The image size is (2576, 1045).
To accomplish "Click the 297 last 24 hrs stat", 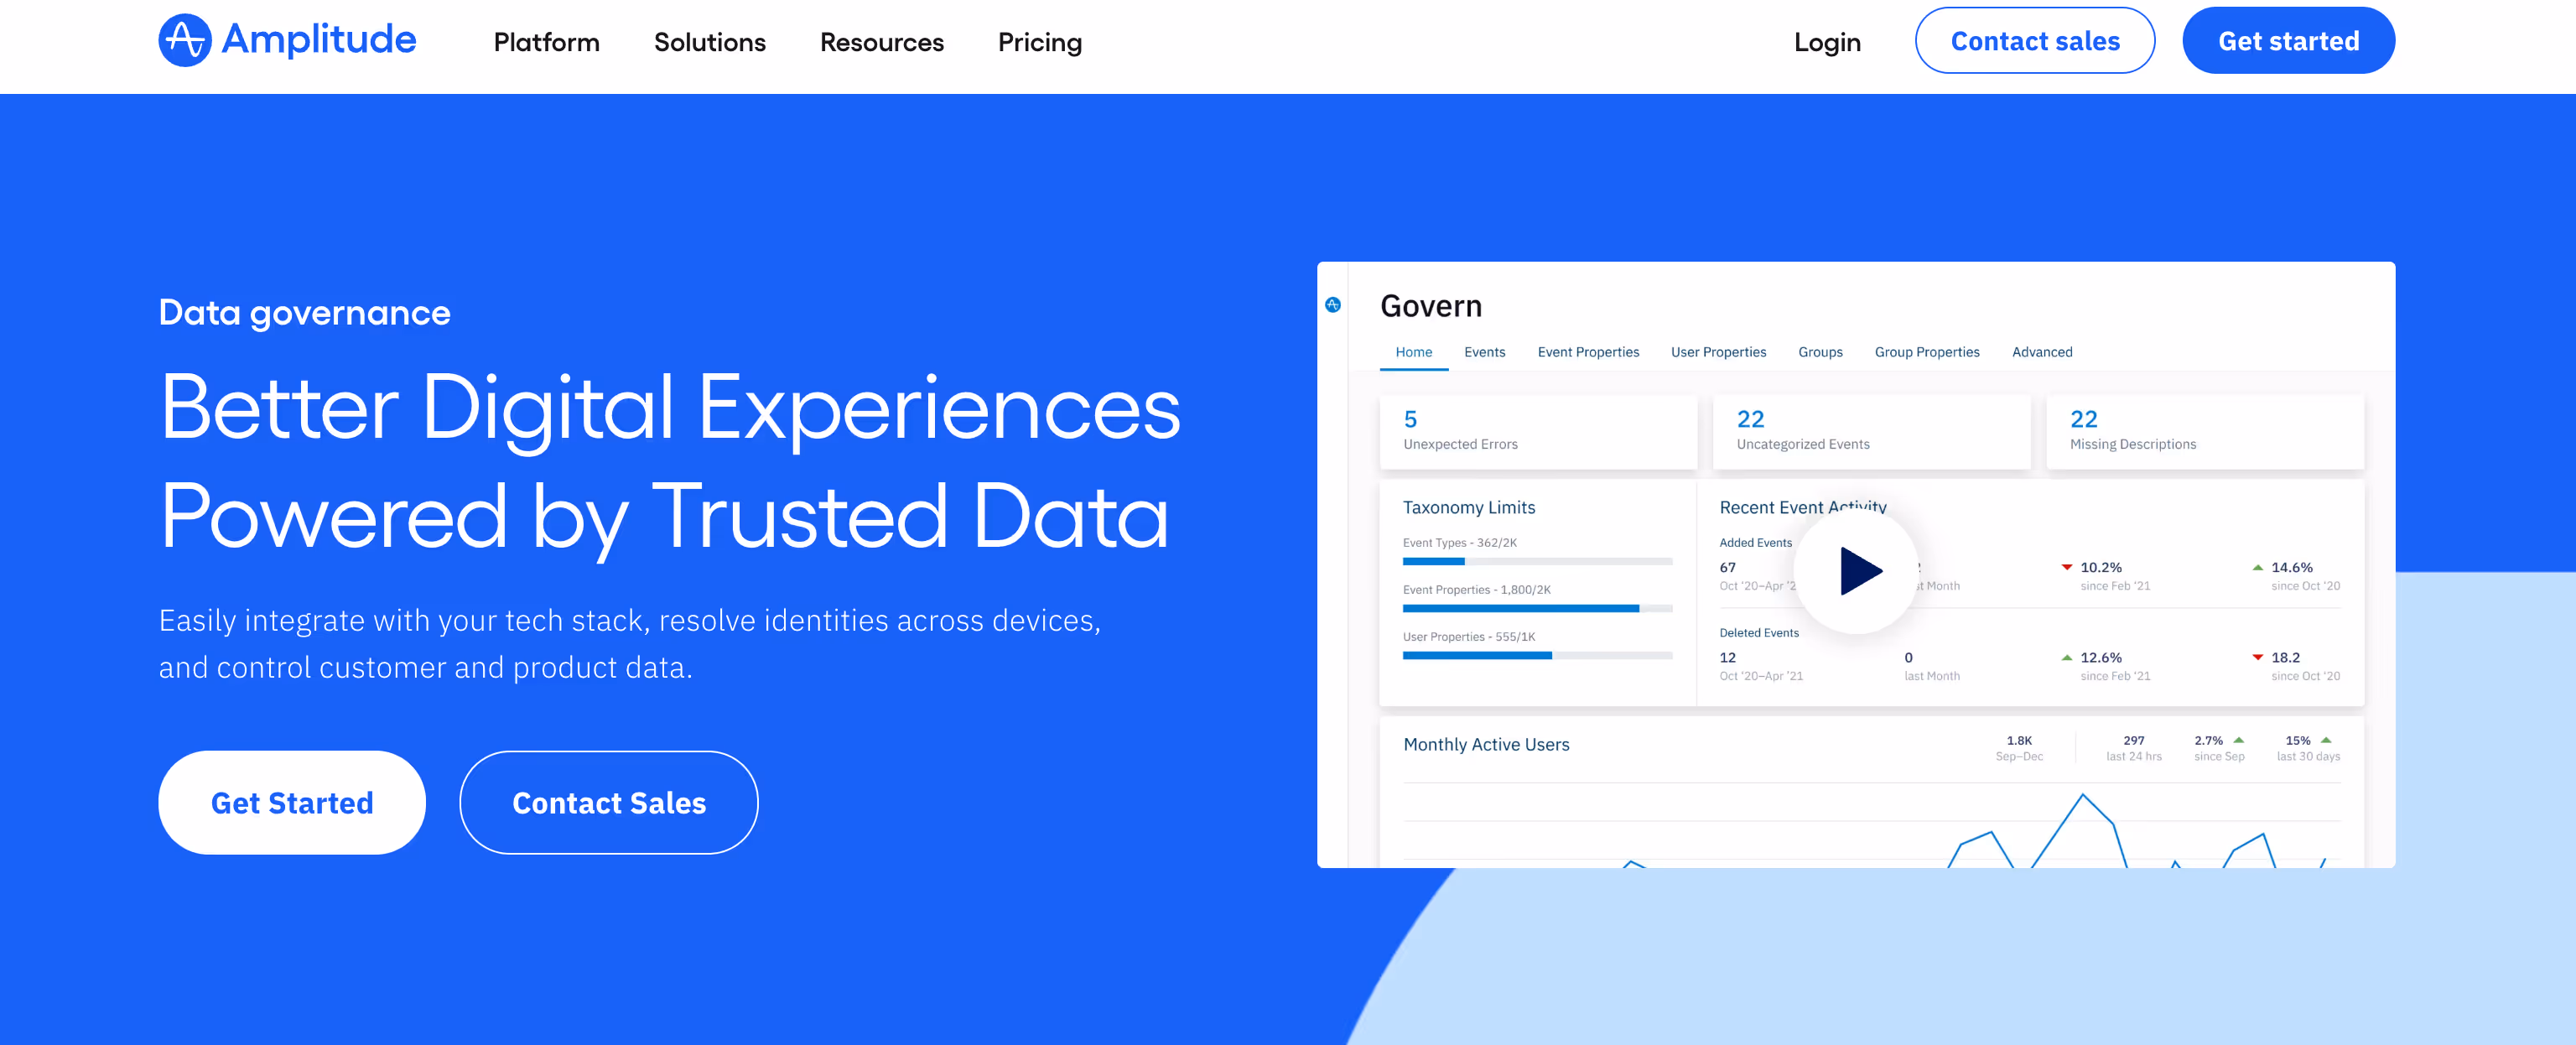I will pos(2133,748).
